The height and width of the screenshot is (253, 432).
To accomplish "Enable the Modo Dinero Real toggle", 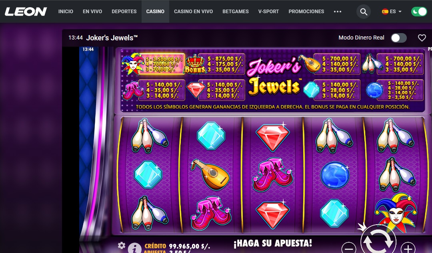I will pyautogui.click(x=399, y=38).
